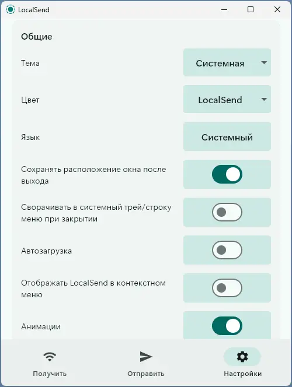Switch to the Получить tab
The width and height of the screenshot is (292, 387).
[50, 374]
